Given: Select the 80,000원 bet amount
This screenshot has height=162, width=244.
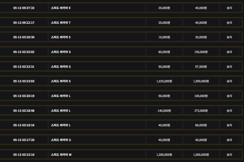Looking at the screenshot, I should 164,52.
